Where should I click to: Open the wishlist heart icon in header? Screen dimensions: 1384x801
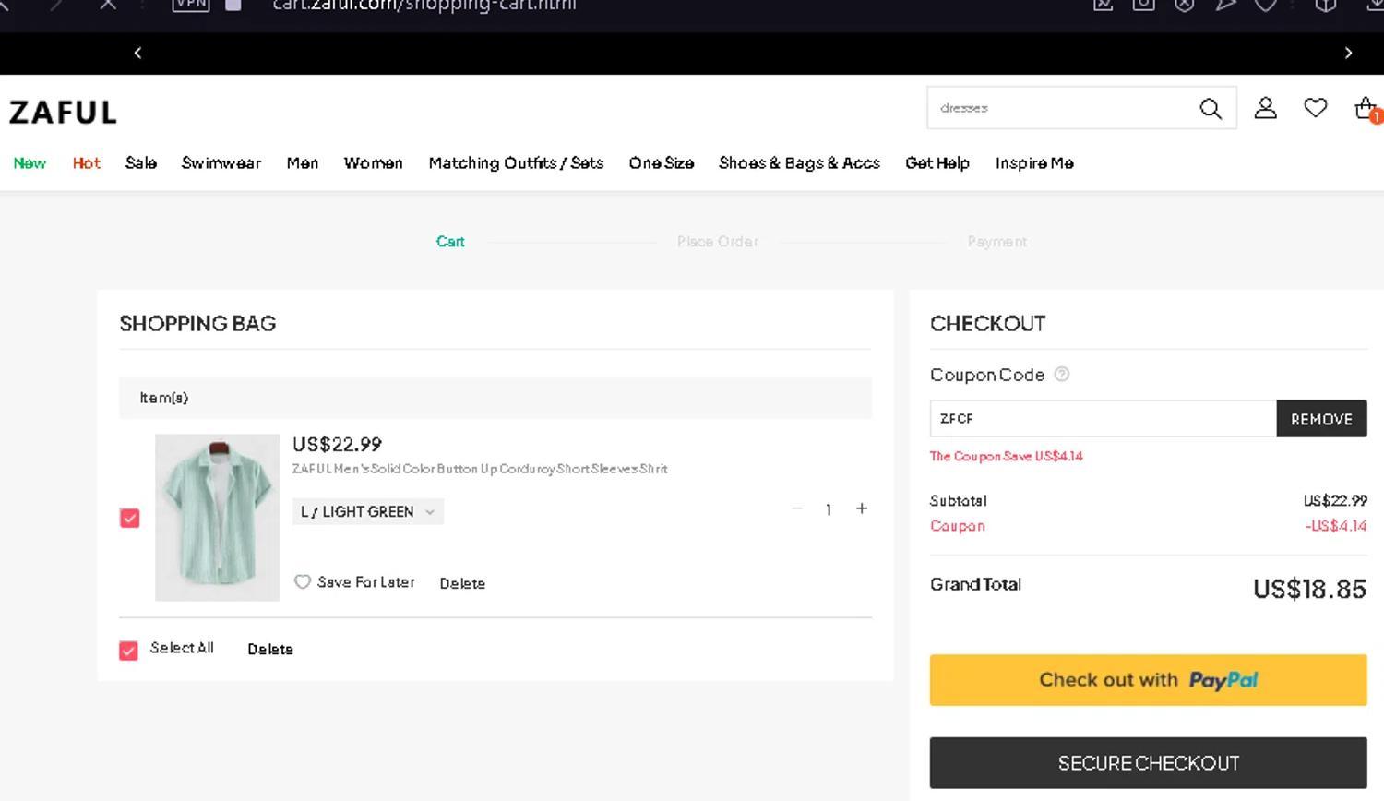coord(1316,108)
